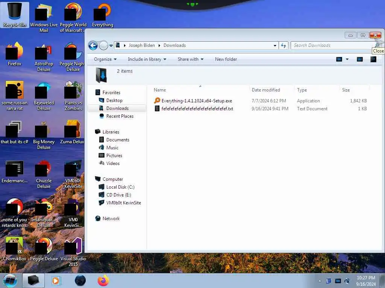This screenshot has width=385, height=288.
Task: Open Chuzzle Deluxe desktop shortcut
Action: tap(44, 174)
